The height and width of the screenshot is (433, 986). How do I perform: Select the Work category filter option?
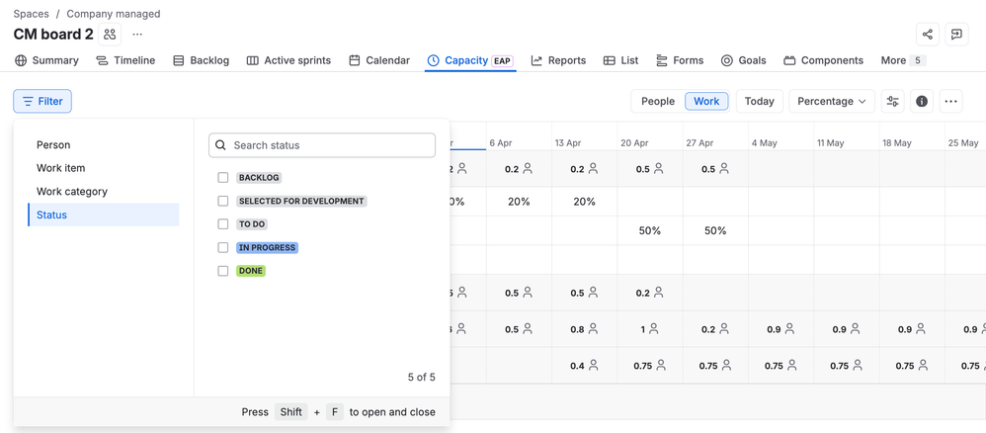[104, 192]
